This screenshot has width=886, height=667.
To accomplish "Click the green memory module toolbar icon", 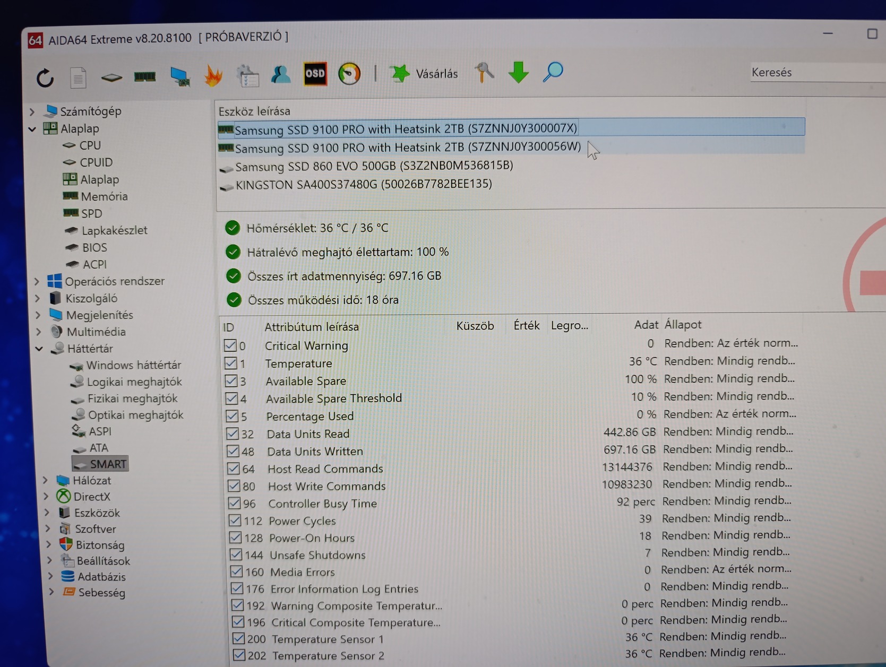I will click(x=144, y=77).
